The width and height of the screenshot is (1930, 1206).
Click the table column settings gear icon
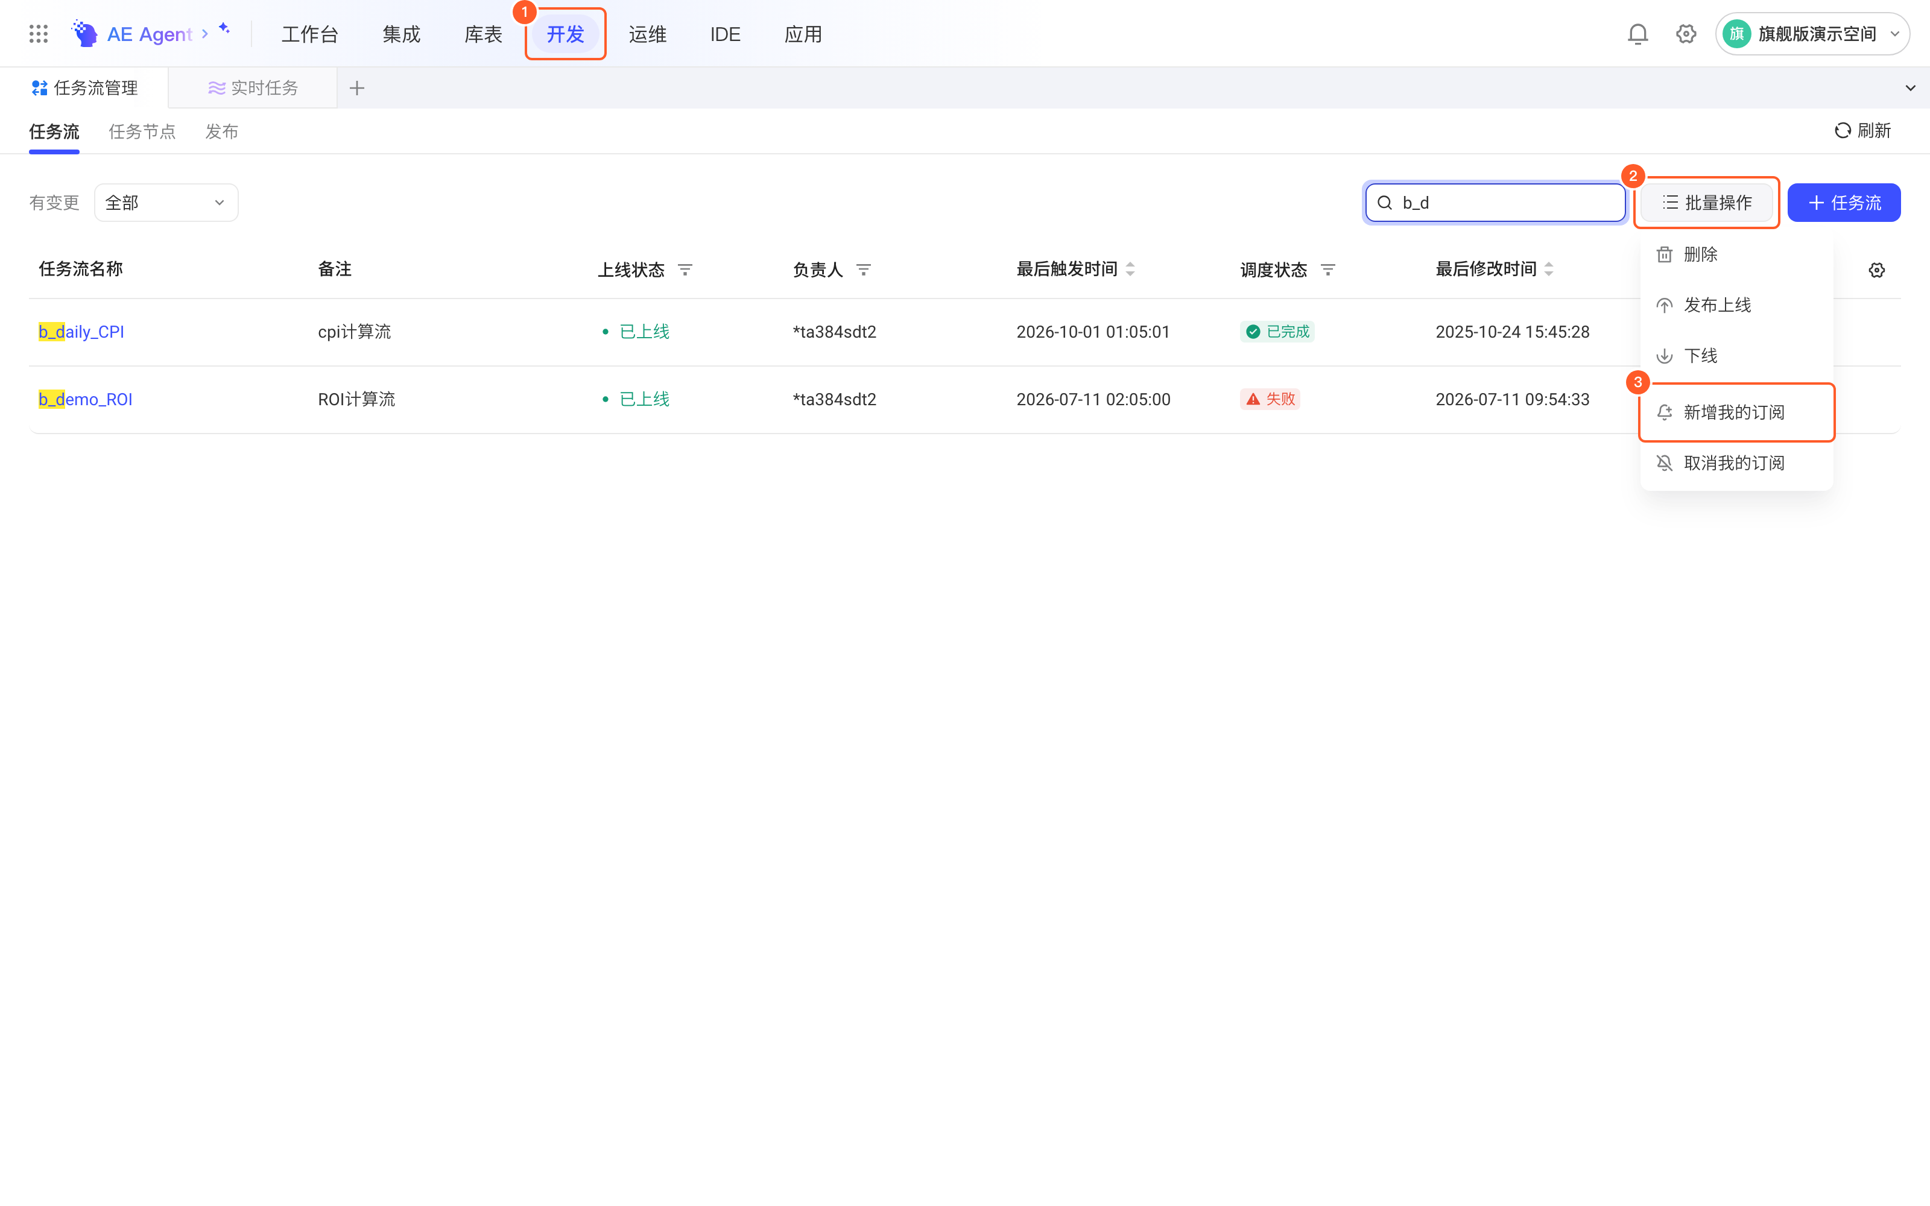[x=1876, y=270]
